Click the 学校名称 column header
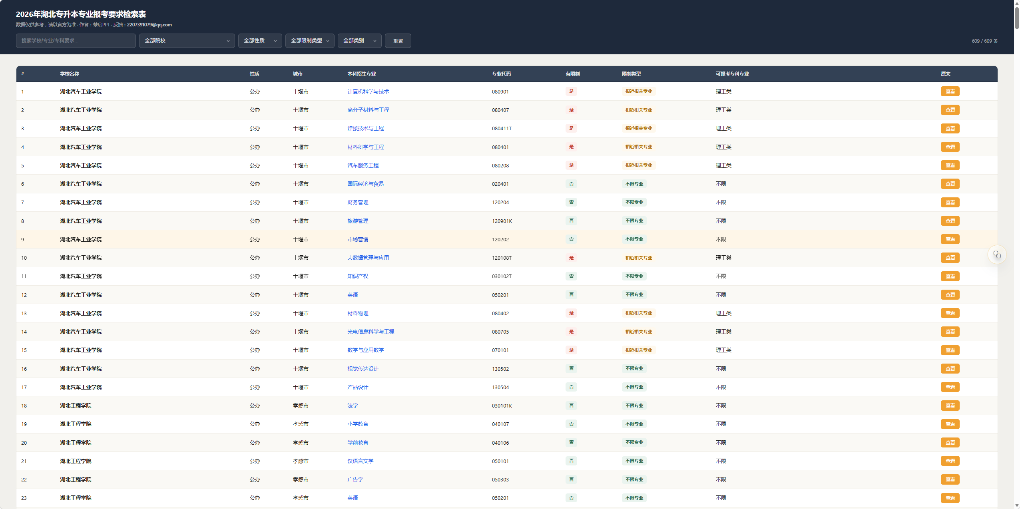The image size is (1020, 509). click(x=70, y=74)
